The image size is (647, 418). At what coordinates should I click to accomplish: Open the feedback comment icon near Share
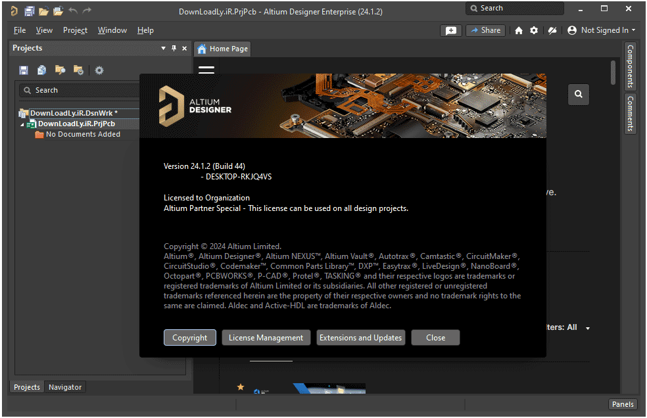pos(451,30)
